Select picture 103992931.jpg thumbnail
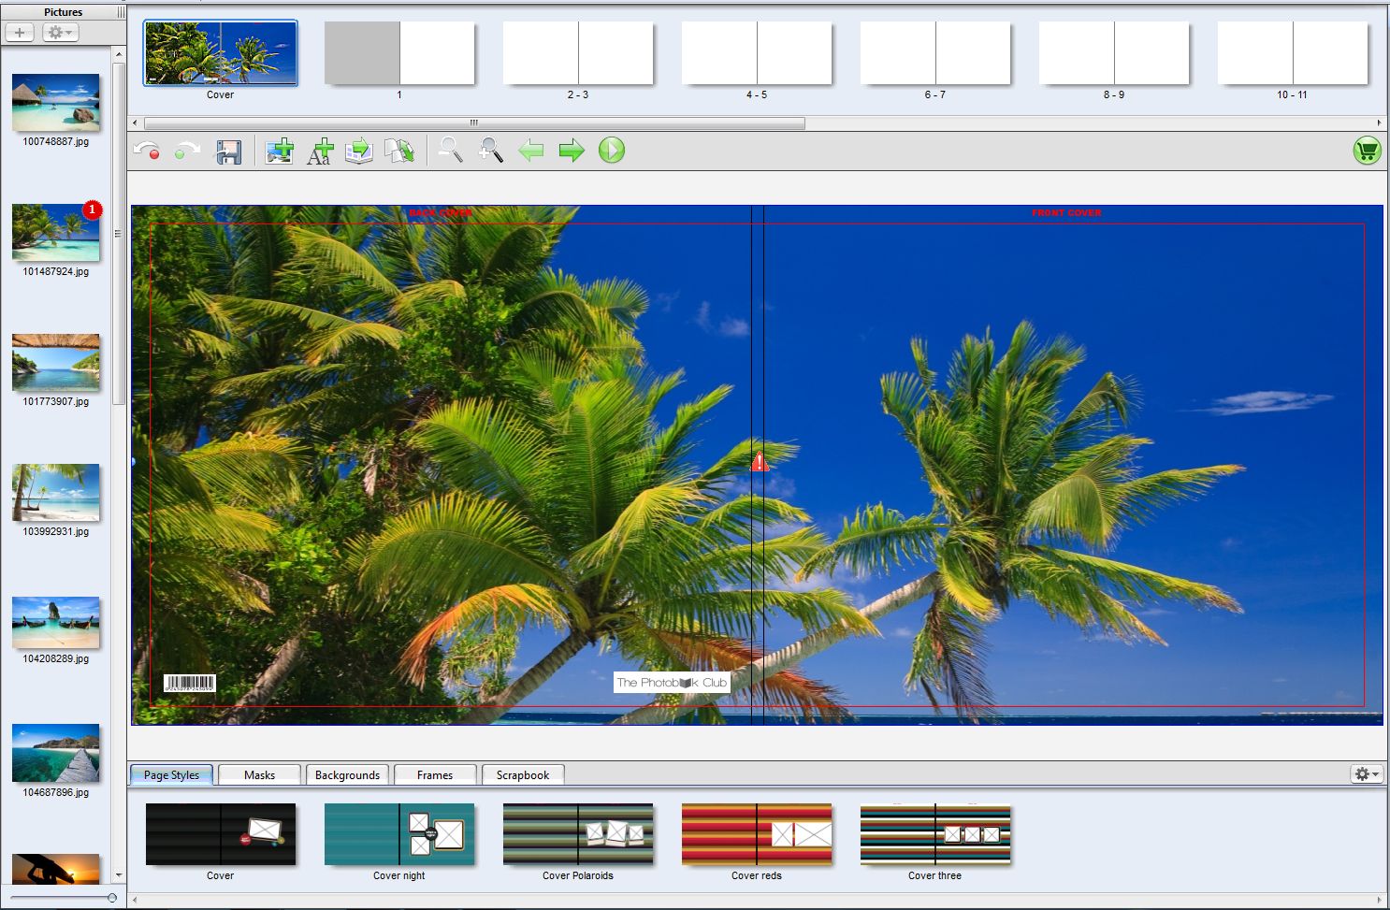This screenshot has width=1390, height=910. (x=56, y=493)
